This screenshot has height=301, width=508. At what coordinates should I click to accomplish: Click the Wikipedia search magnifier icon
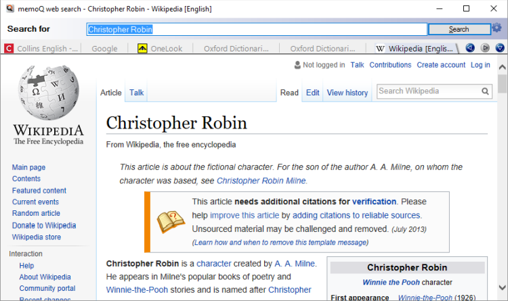(x=486, y=91)
